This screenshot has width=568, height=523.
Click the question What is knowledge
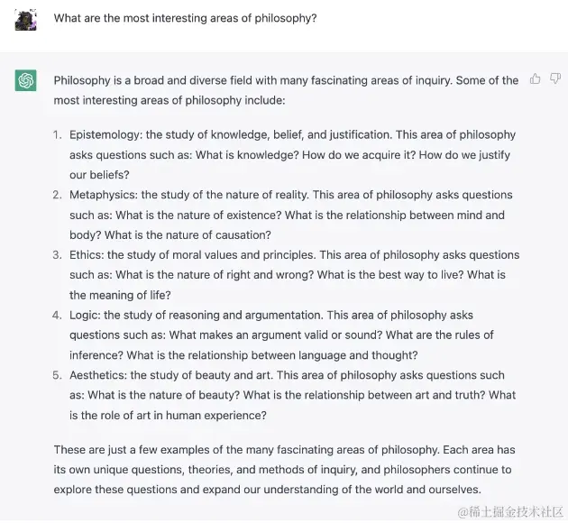pyautogui.click(x=247, y=155)
